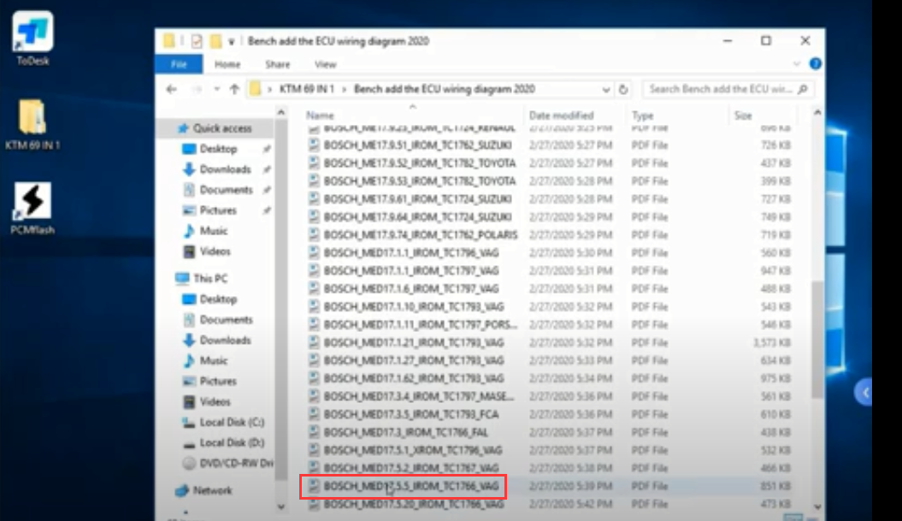Refresh the current folder view
The height and width of the screenshot is (521, 902).
pos(623,90)
